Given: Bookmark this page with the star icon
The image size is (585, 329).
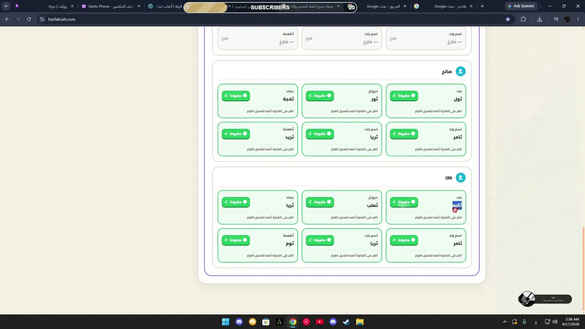Looking at the screenshot, I should click(508, 19).
